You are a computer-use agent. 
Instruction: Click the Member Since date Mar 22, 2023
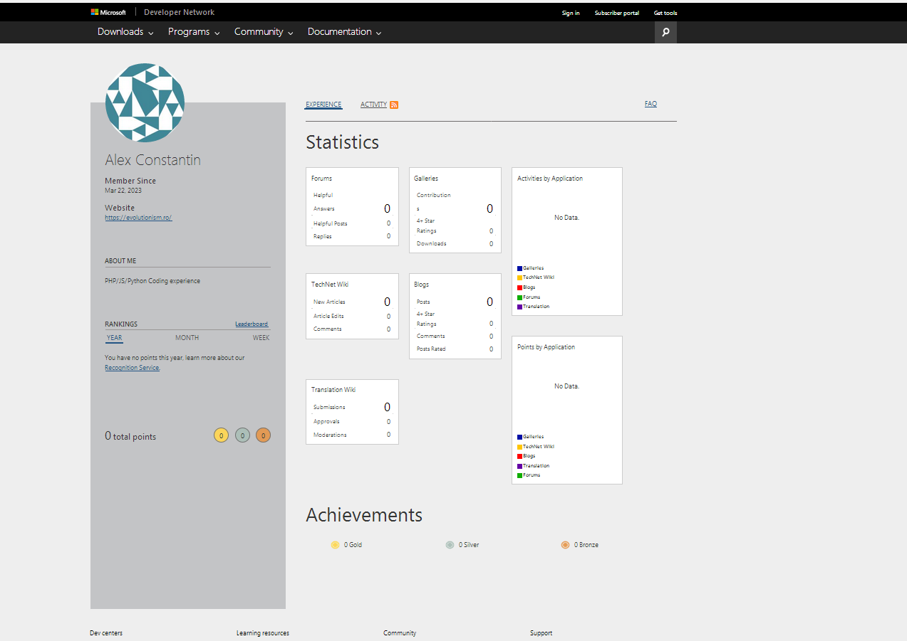(x=123, y=191)
